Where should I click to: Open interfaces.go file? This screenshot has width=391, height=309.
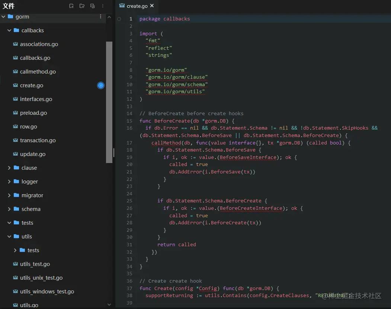coord(36,99)
